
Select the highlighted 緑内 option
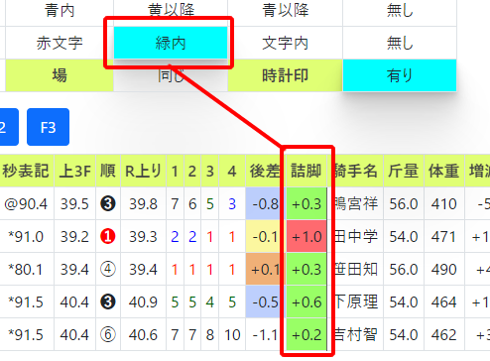171,43
